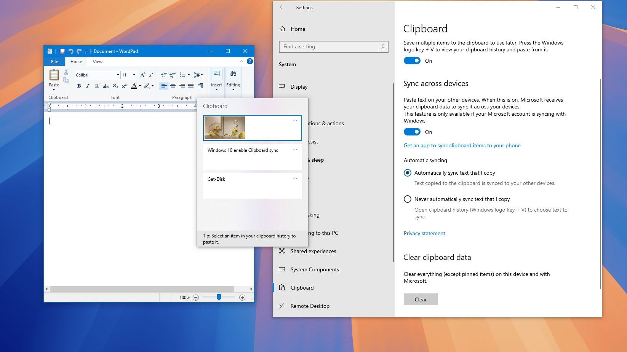This screenshot has width=627, height=352.
Task: Open Customize Quick Access Toolbar dropdown
Action: 86,52
